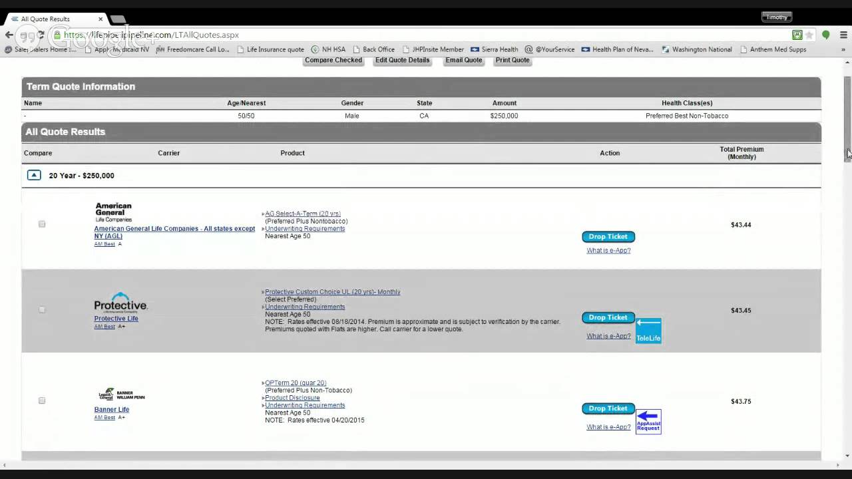Image resolution: width=852 pixels, height=479 pixels.
Task: Open the Banner Life carrier link
Action: 112,410
